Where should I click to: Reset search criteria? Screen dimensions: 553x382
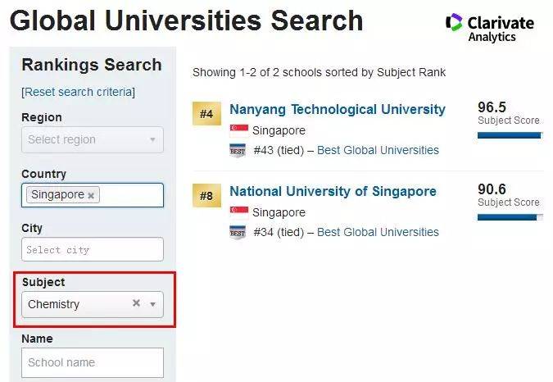(79, 92)
